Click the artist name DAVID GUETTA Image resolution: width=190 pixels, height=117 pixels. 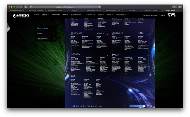pyautogui.click(x=101, y=20)
